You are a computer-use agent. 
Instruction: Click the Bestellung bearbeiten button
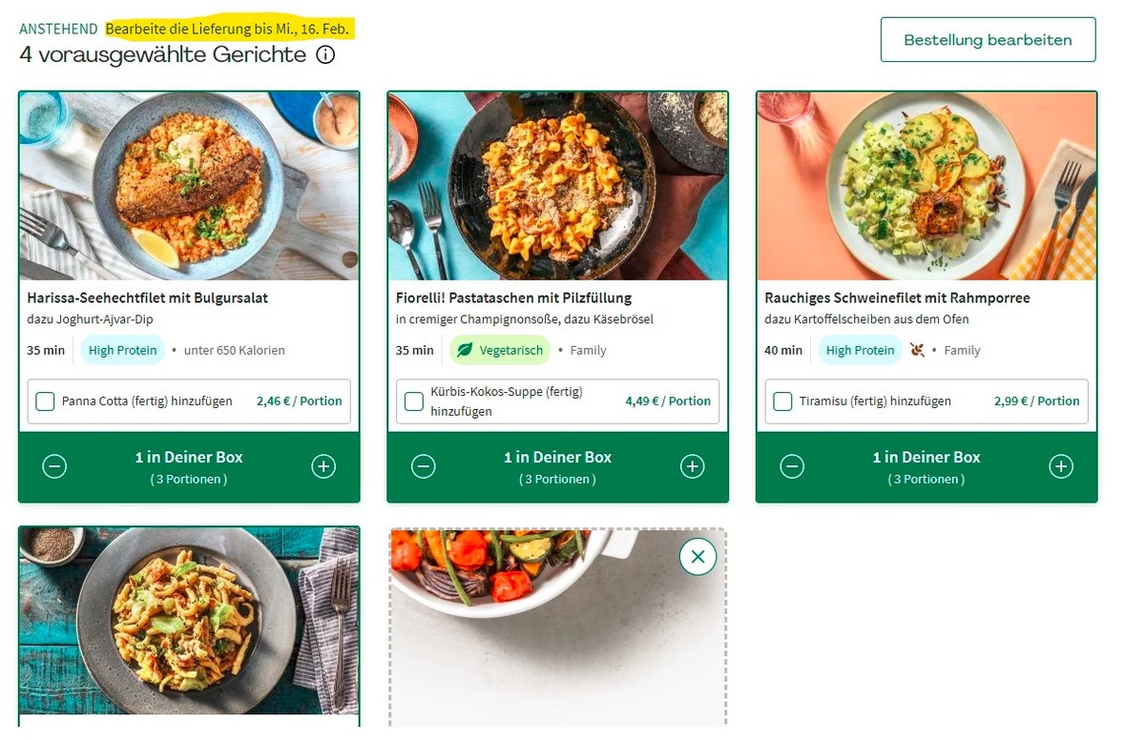(x=988, y=40)
